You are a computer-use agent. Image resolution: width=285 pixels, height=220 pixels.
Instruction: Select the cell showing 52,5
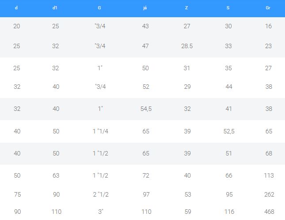pos(228,131)
